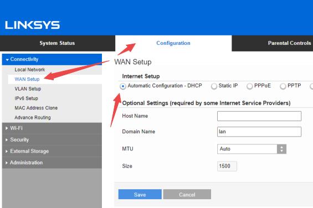Expand the Administration section
This screenshot has height=208, width=313.
coord(52,163)
